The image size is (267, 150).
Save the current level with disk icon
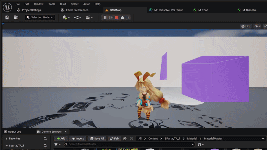[7, 17]
